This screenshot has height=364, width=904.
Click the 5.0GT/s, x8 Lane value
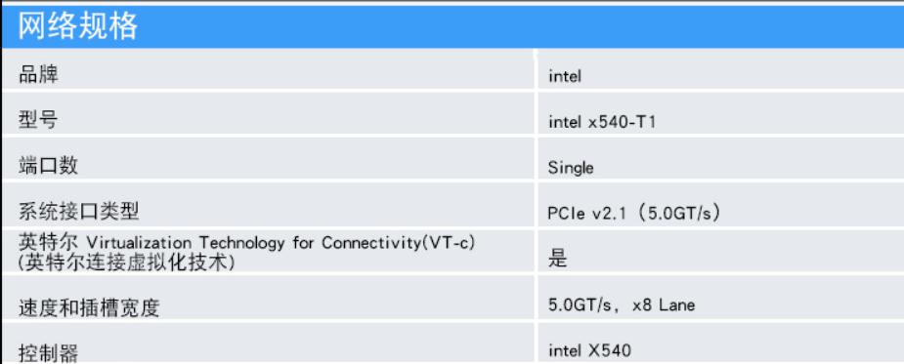click(622, 304)
